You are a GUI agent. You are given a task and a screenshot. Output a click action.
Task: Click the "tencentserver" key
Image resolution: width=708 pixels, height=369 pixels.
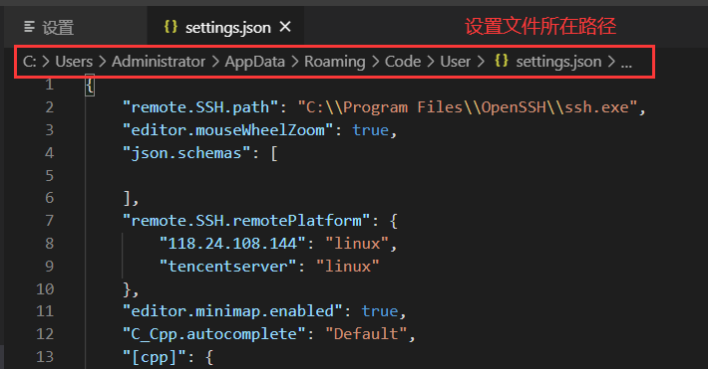point(228,267)
